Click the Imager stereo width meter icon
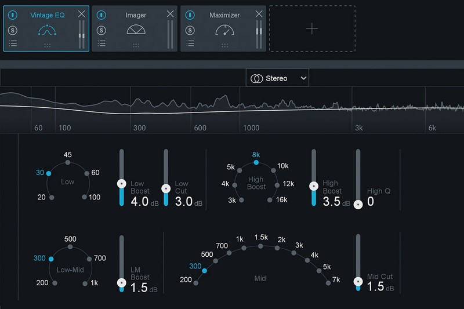Viewport: 464px width, 309px height. (x=136, y=30)
